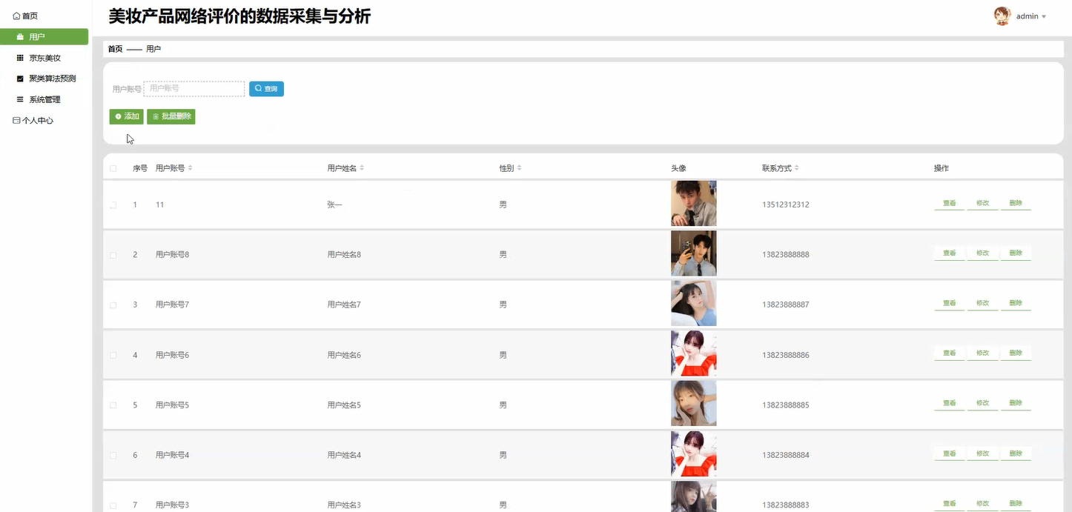Focus the 用户账号 search input field
The height and width of the screenshot is (512, 1072).
(x=194, y=89)
